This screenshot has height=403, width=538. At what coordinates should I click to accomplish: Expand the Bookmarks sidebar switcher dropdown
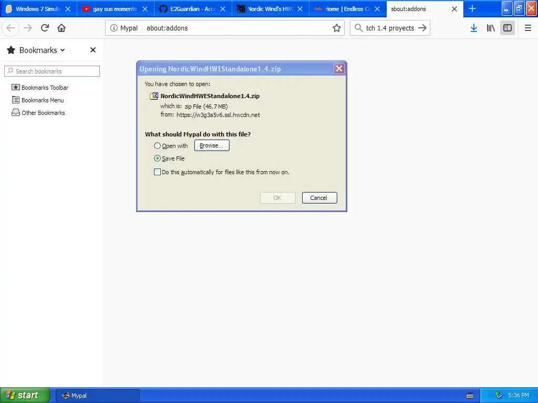[x=63, y=50]
